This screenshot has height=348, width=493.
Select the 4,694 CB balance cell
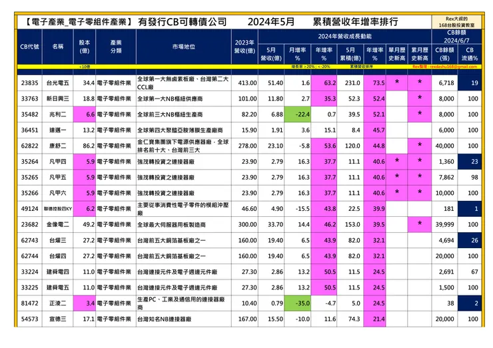[444, 240]
